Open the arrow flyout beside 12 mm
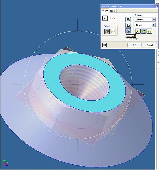The height and width of the screenshot is (170, 159). (154, 25)
